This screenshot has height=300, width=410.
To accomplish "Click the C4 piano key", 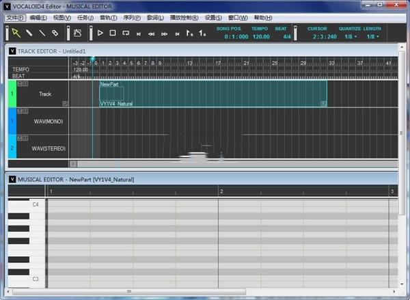I will 27,204.
